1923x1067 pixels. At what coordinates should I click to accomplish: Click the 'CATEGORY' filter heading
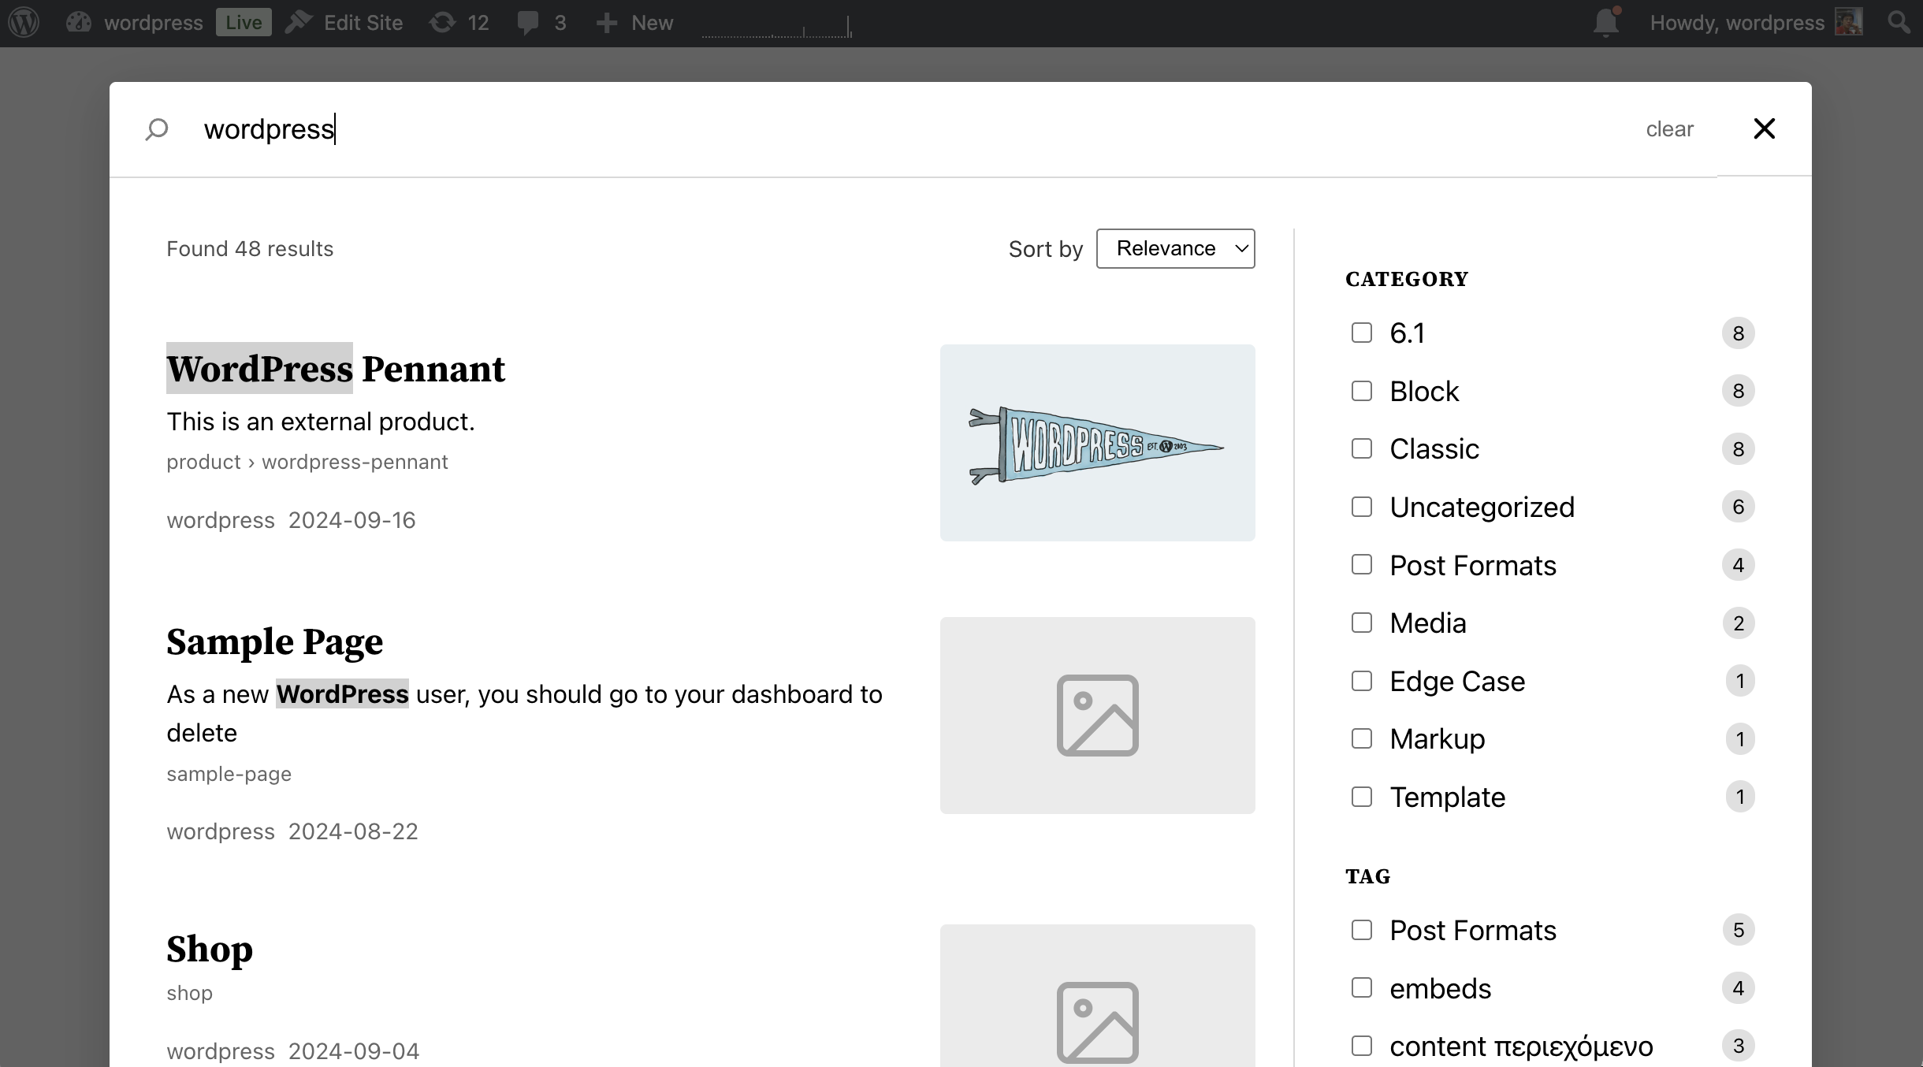[x=1407, y=279]
